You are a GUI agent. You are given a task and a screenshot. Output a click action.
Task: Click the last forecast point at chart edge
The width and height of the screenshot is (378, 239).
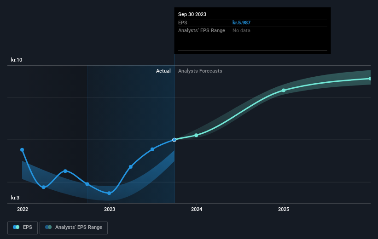[x=370, y=79]
